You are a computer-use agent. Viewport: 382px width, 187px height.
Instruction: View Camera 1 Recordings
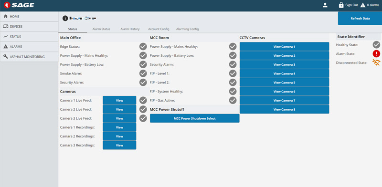[x=119, y=127]
